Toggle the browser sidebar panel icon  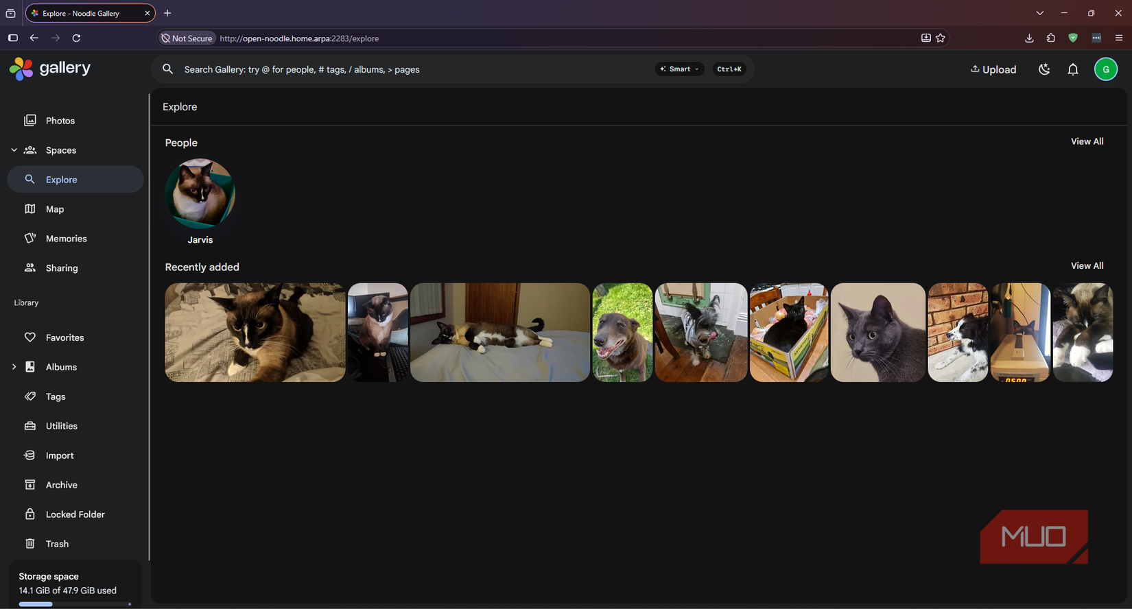(12, 38)
